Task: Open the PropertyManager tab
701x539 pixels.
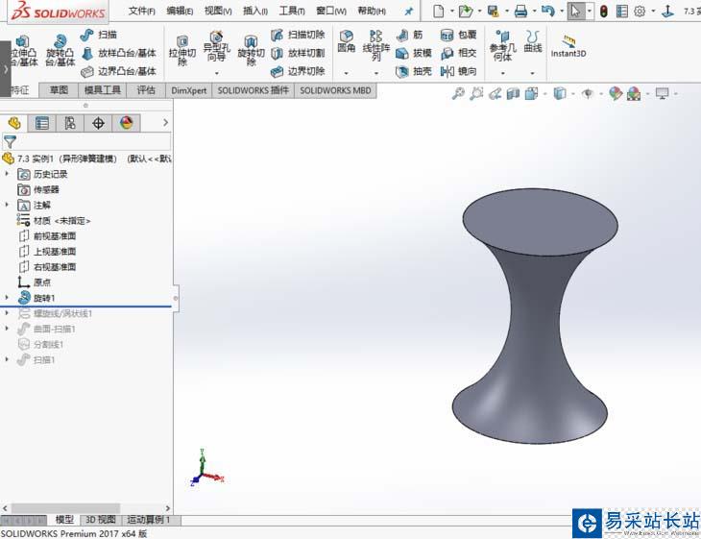Action: click(42, 123)
